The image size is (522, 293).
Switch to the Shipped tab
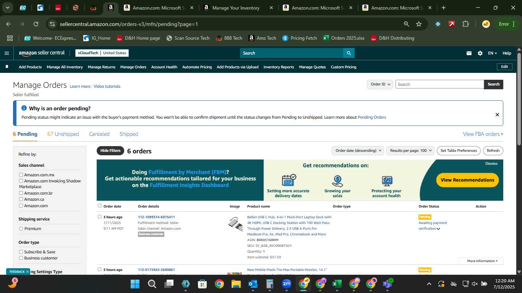pos(129,134)
